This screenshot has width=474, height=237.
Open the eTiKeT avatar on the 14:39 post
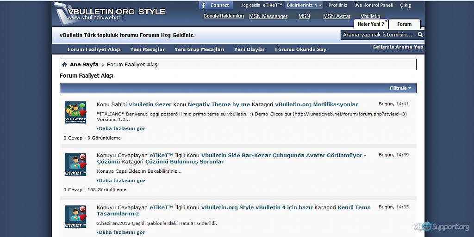(x=75, y=164)
